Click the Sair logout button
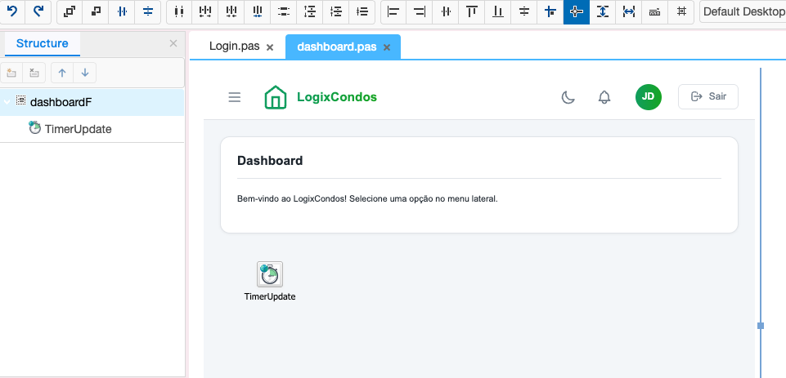The image size is (786, 378). 708,96
